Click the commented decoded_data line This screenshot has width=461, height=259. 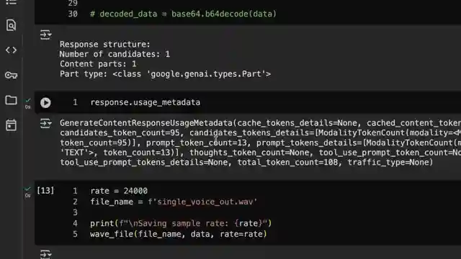click(183, 14)
